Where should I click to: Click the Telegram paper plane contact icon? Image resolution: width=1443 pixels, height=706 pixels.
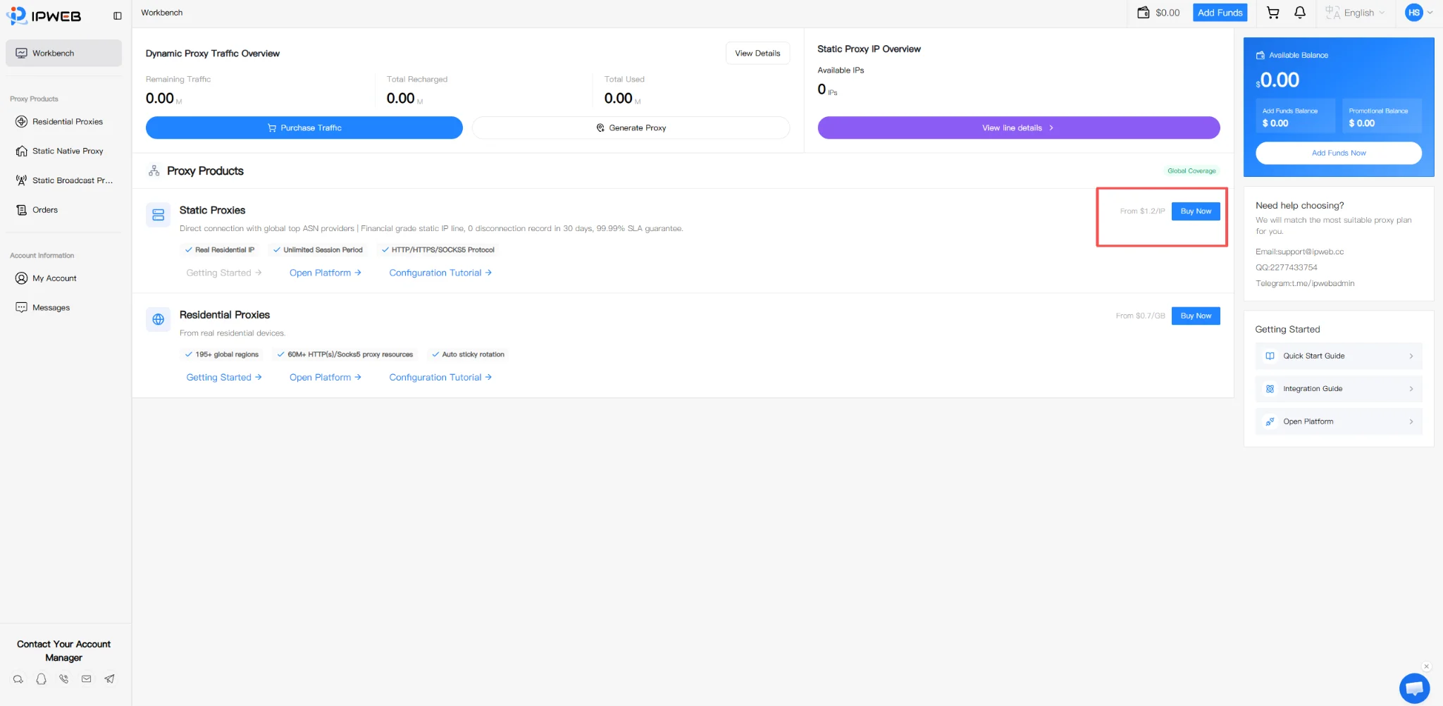point(109,679)
